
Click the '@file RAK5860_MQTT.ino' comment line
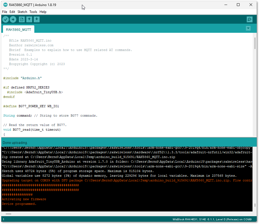[30, 41]
